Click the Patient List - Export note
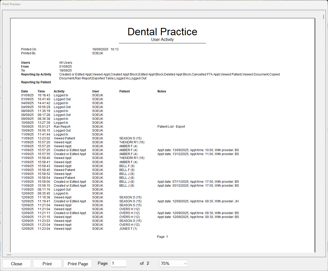Viewport: 328px width, 271px height. pos(171,127)
